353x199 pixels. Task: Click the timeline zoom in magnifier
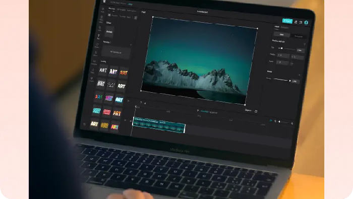292,123
